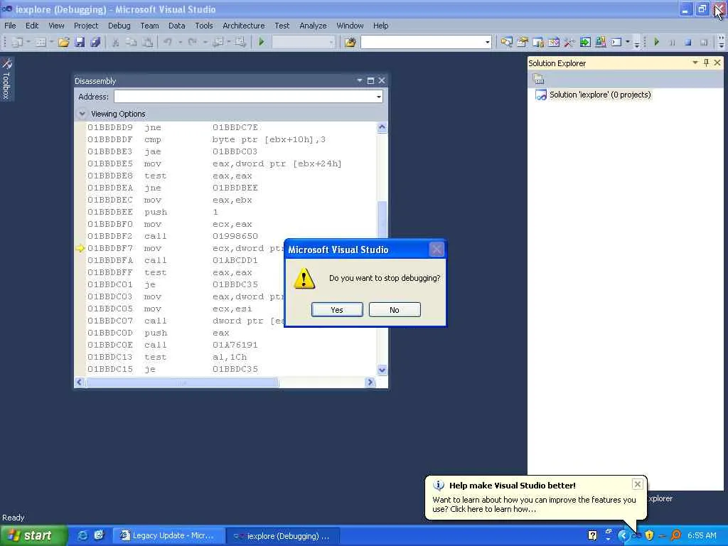Screen dimensions: 728x546
Task: Click the Command Window toolbar icon
Action: pyautogui.click(x=616, y=42)
